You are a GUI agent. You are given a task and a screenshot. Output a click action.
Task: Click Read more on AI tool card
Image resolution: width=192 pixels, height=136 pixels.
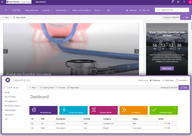(167, 69)
